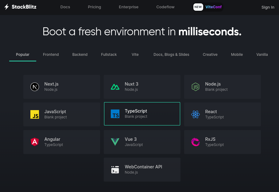This screenshot has height=192, width=279.
Task: Click the pink RxJS logo icon
Action: [196, 142]
